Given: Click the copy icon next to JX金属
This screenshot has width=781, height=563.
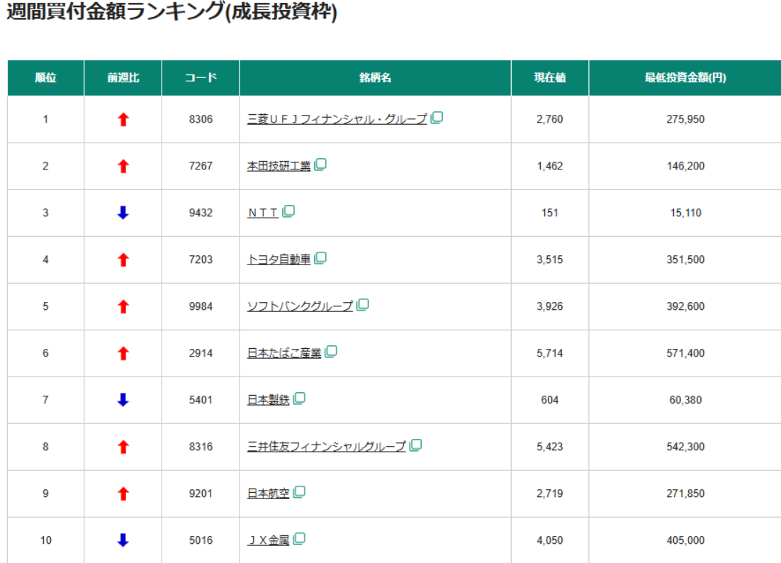Looking at the screenshot, I should [x=299, y=539].
